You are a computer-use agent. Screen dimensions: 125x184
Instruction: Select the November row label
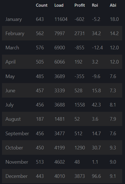17,162
